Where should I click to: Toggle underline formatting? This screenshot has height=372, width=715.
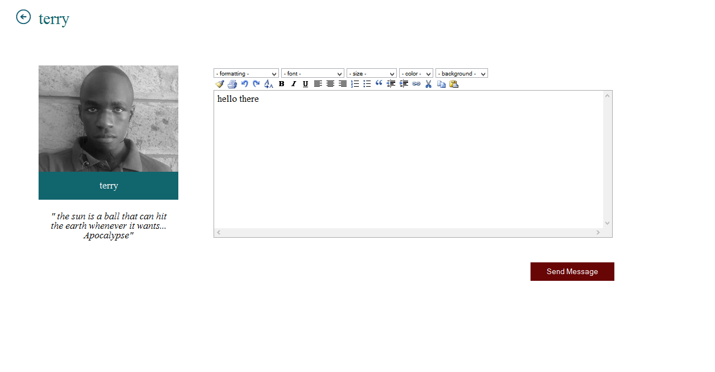tap(305, 83)
